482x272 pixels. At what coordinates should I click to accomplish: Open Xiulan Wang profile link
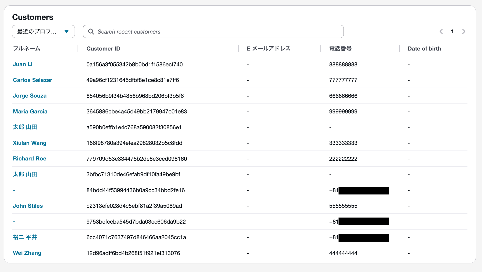pos(30,143)
